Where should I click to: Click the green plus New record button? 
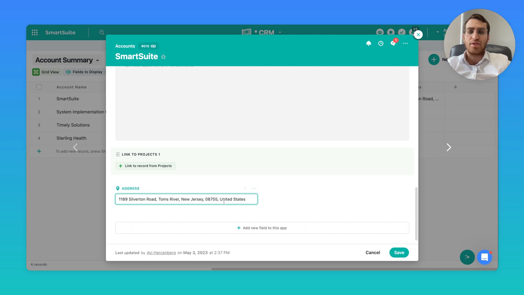(x=434, y=60)
